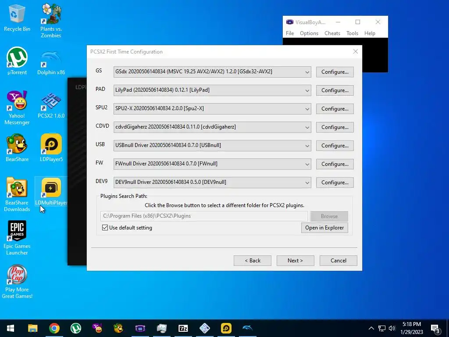Switch to Dolphin emulator in the taskbar
The width and height of the screenshot is (449, 337).
click(247, 328)
